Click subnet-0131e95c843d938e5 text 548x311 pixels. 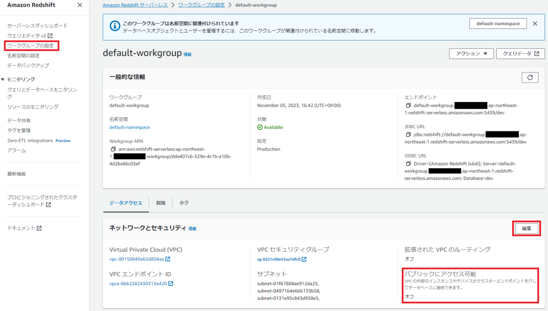288,298
